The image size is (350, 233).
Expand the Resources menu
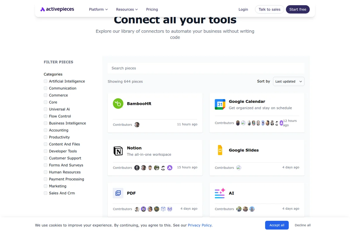tap(127, 9)
